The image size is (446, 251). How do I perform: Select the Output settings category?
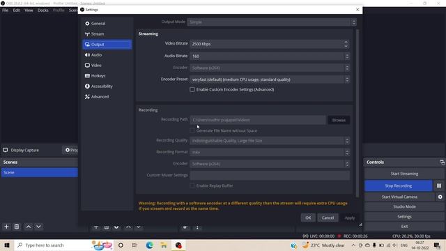[107, 45]
